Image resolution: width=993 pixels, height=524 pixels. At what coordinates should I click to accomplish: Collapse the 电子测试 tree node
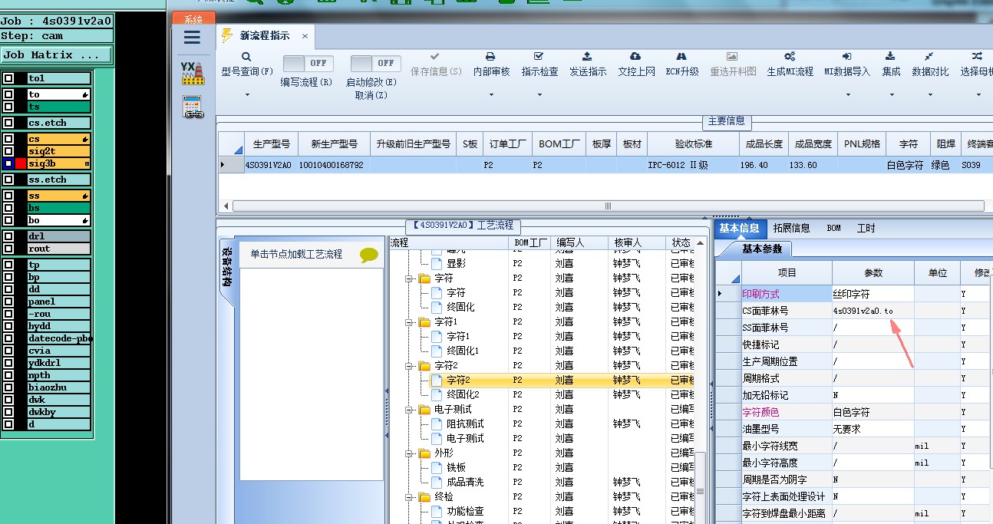410,410
